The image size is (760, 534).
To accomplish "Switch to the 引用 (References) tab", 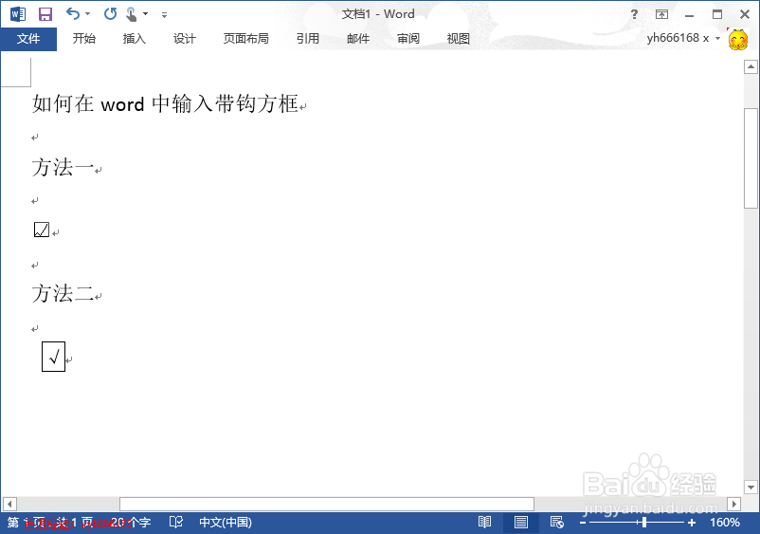I will (x=308, y=39).
